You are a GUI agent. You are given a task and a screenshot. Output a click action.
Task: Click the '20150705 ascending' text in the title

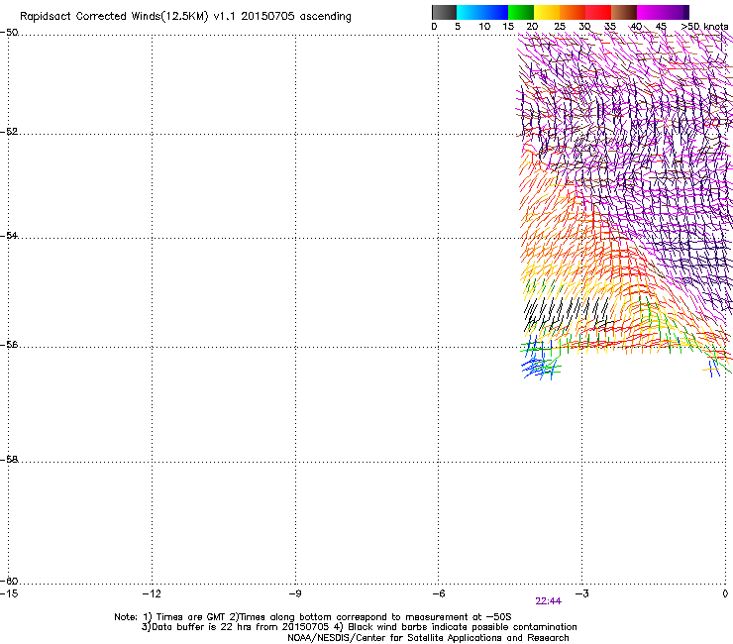[x=296, y=17]
